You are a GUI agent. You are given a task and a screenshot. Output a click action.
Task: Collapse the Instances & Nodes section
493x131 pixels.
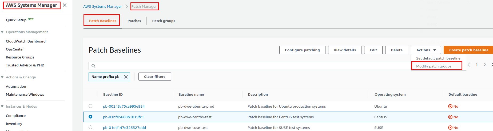pyautogui.click(x=2, y=106)
